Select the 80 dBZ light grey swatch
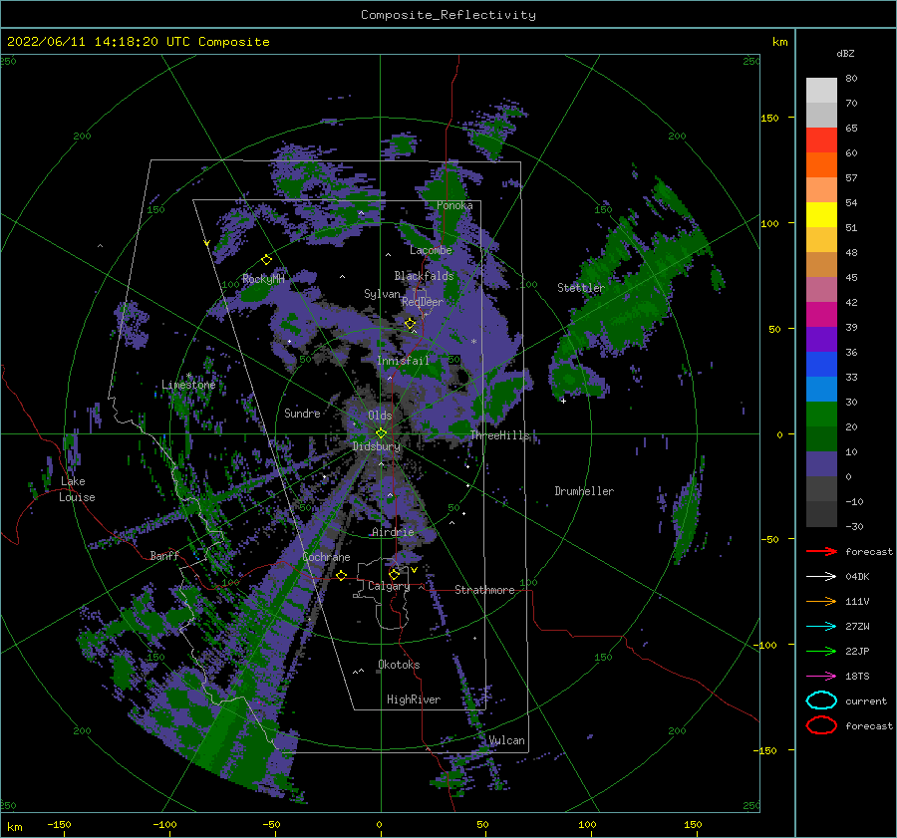This screenshot has width=897, height=838. pyautogui.click(x=821, y=90)
